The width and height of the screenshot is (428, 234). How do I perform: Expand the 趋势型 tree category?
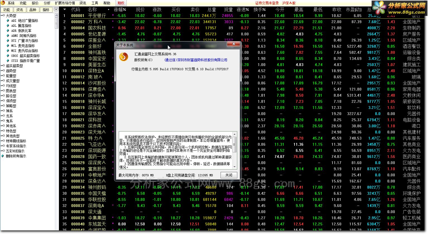click(x=3, y=71)
